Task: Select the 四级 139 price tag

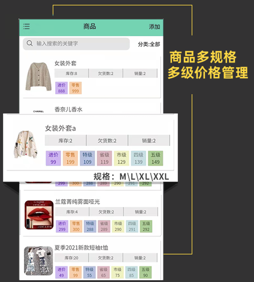Action: (138, 158)
